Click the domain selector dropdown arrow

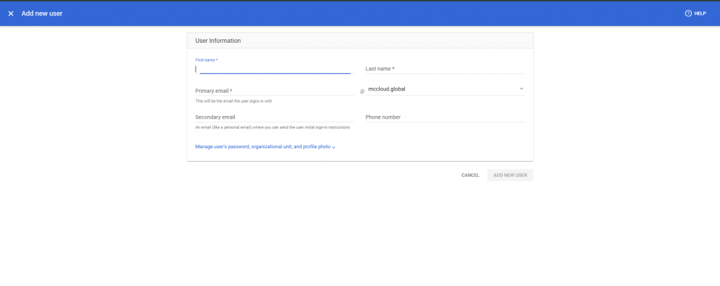(521, 89)
